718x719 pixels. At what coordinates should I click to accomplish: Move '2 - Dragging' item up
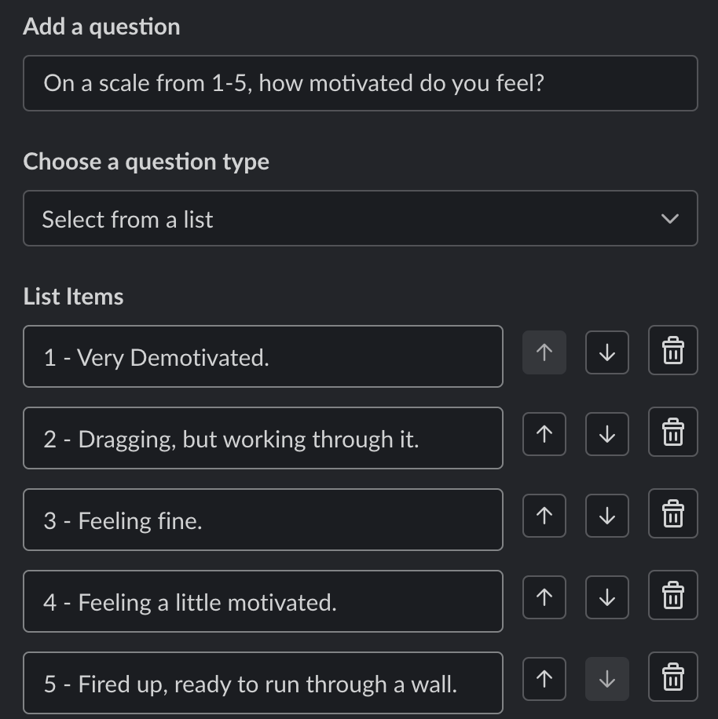click(x=544, y=434)
